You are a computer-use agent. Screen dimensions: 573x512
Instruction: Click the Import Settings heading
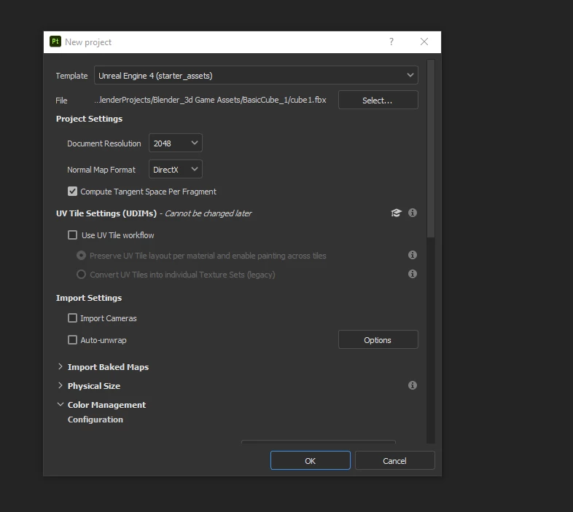point(89,298)
